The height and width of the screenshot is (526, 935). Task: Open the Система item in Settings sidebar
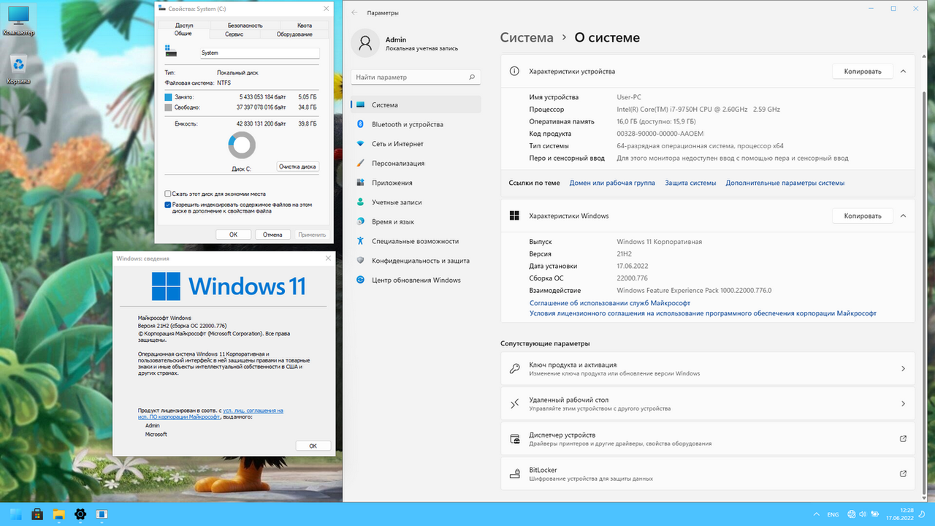(416, 105)
